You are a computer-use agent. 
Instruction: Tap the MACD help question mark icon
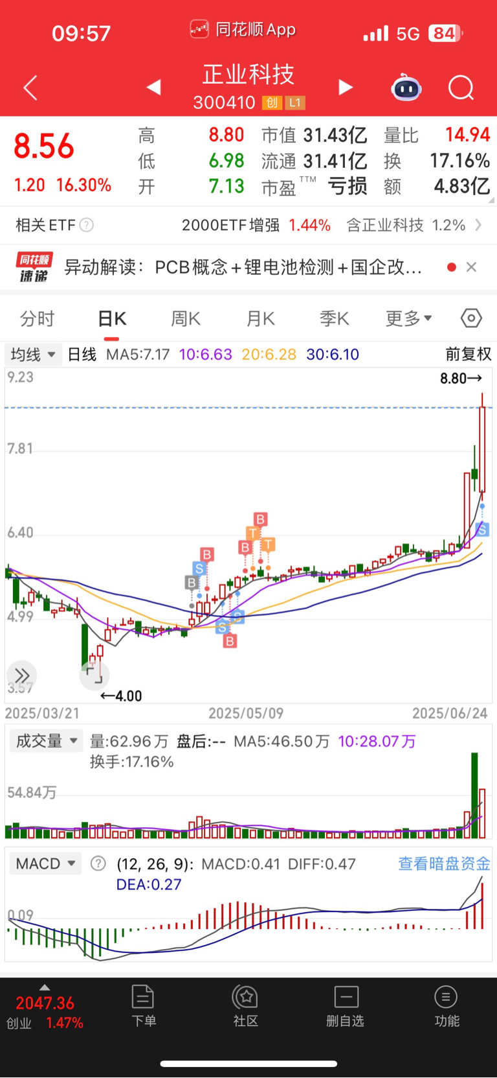(98, 863)
